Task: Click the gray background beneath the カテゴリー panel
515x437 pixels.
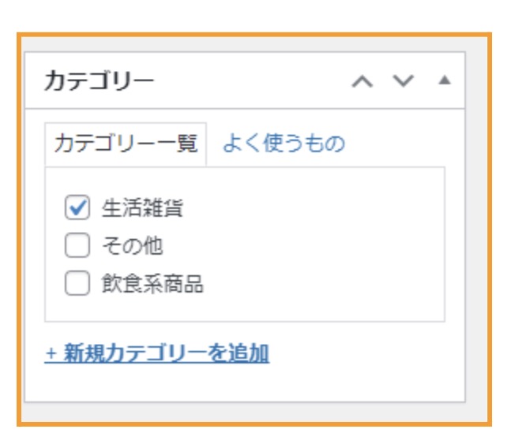Action: pyautogui.click(x=237, y=413)
